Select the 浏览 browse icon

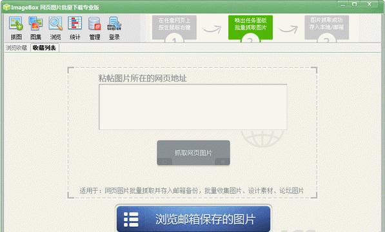pyautogui.click(x=55, y=28)
